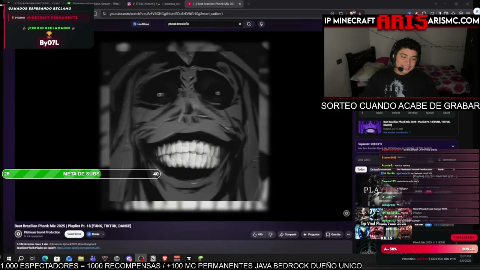480x270 pixels.
Task: Open File Explorer folder in taskbar
Action: click(81, 258)
